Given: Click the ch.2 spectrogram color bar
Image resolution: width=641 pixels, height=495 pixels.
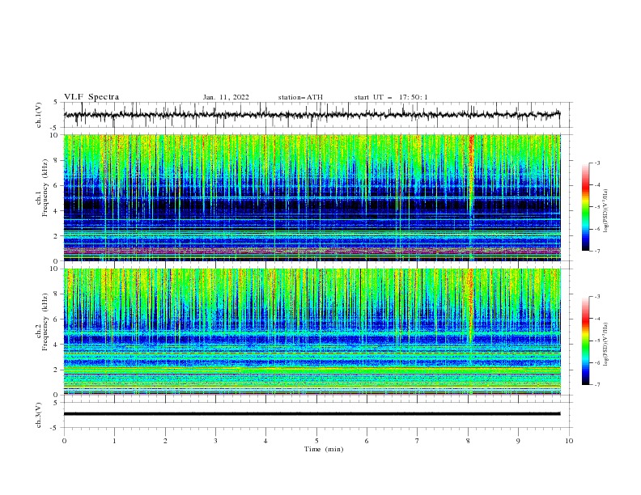Looking at the screenshot, I should coord(585,341).
